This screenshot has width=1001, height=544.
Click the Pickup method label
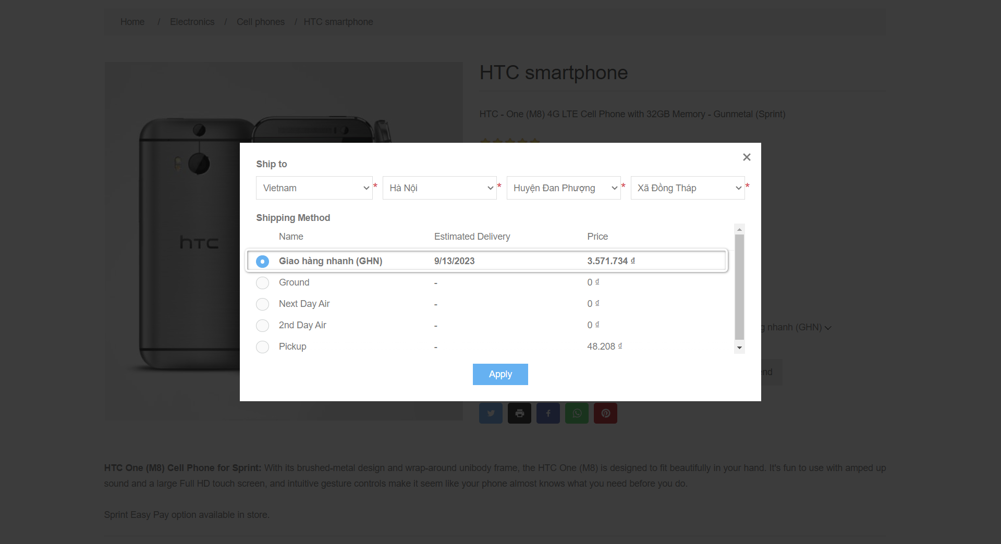coord(292,347)
